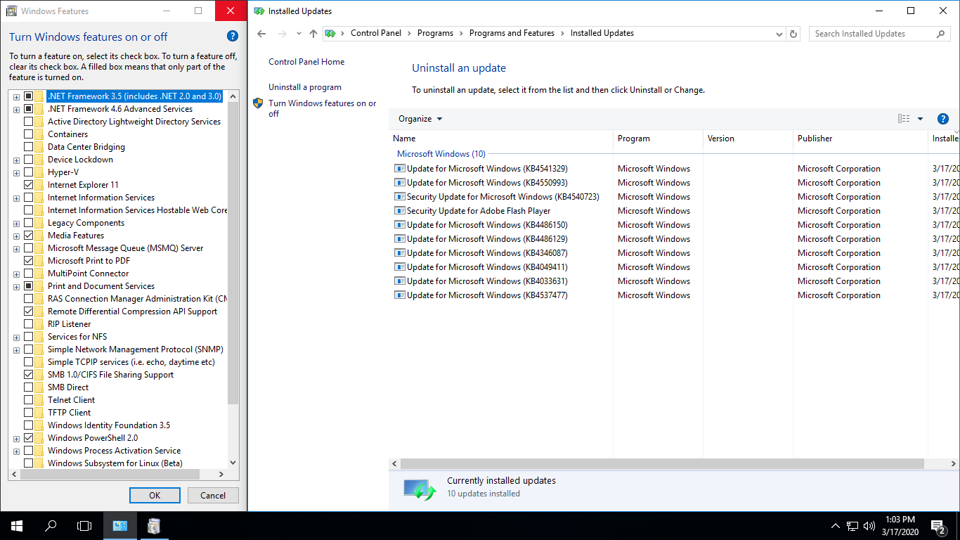Click the network icon in system tray
Image resolution: width=960 pixels, height=540 pixels.
click(x=852, y=525)
